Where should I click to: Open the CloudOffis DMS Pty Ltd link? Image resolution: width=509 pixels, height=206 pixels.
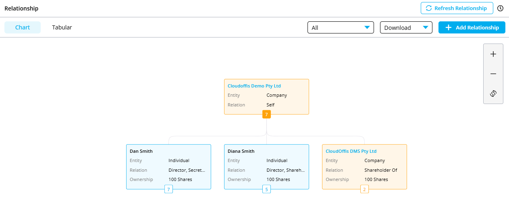point(351,151)
